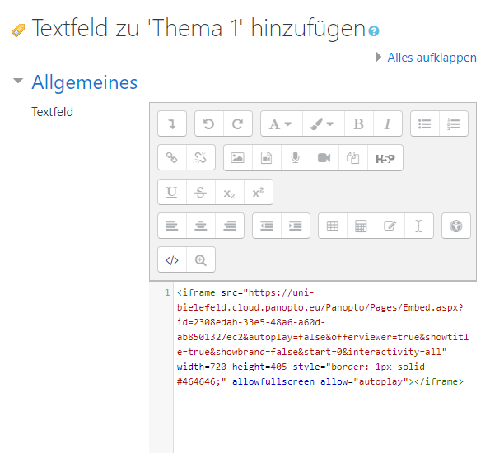The image size is (490, 453).
Task: Open the paragraph styles dropdown
Action: click(282, 124)
